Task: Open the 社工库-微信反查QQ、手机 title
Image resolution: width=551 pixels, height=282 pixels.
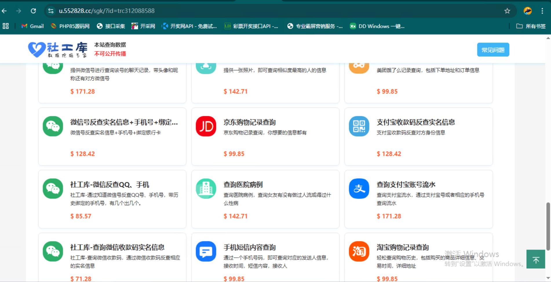Action: click(110, 185)
